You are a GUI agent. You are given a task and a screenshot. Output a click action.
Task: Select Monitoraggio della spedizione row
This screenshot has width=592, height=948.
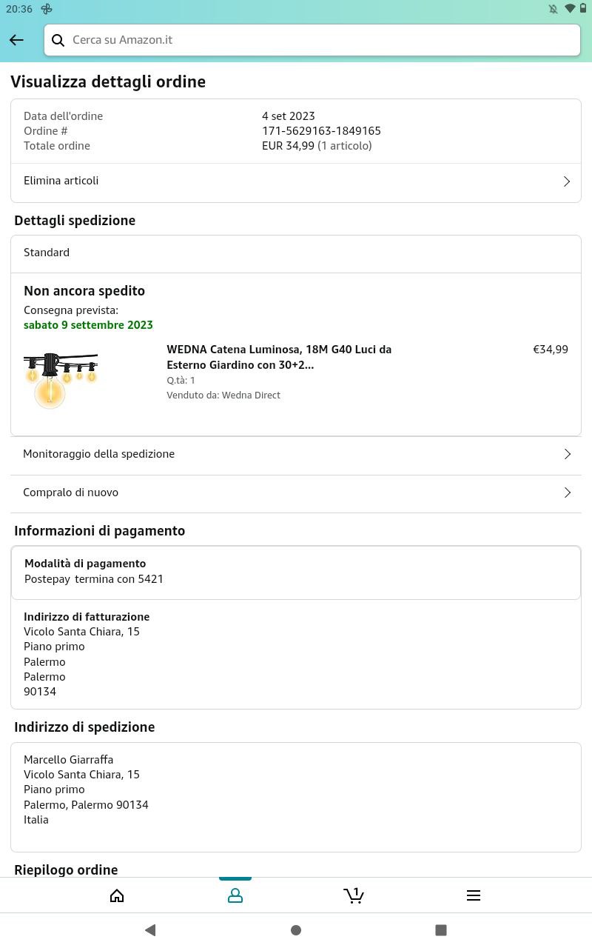[x=296, y=455]
